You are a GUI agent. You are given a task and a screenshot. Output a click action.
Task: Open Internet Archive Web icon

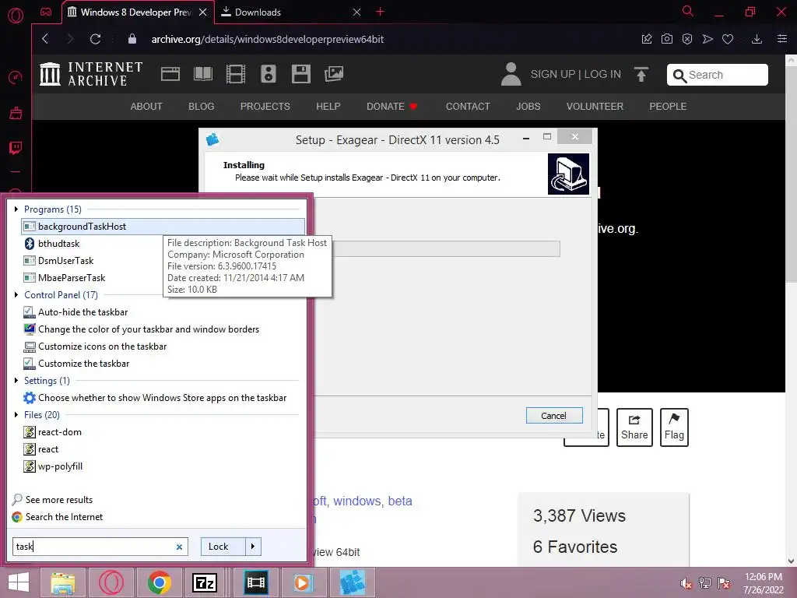click(x=170, y=74)
